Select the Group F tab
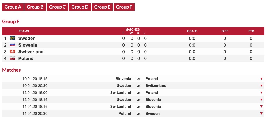Viewport: 267px width, 121px height. point(124,7)
